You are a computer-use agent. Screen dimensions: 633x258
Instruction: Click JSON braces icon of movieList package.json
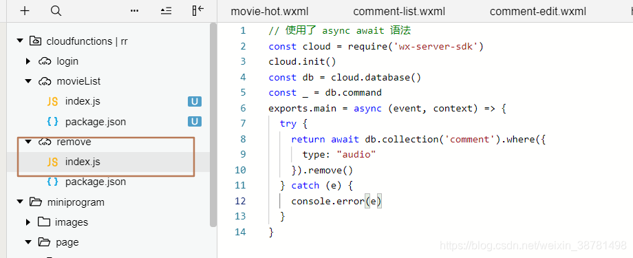[52, 122]
